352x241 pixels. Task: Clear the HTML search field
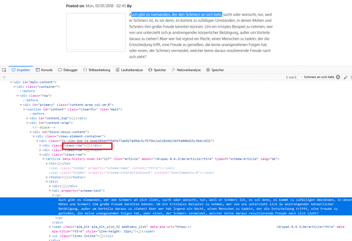tap(338, 77)
